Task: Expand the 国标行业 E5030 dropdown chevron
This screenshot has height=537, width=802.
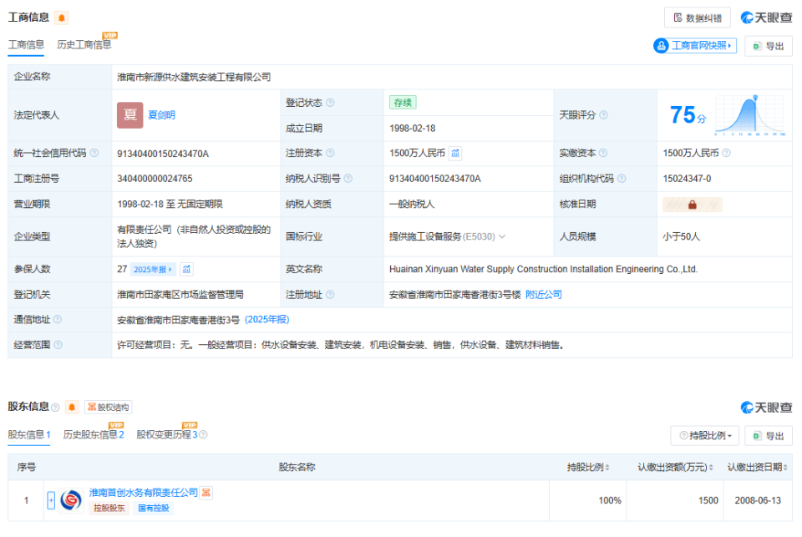Action: pyautogui.click(x=502, y=236)
